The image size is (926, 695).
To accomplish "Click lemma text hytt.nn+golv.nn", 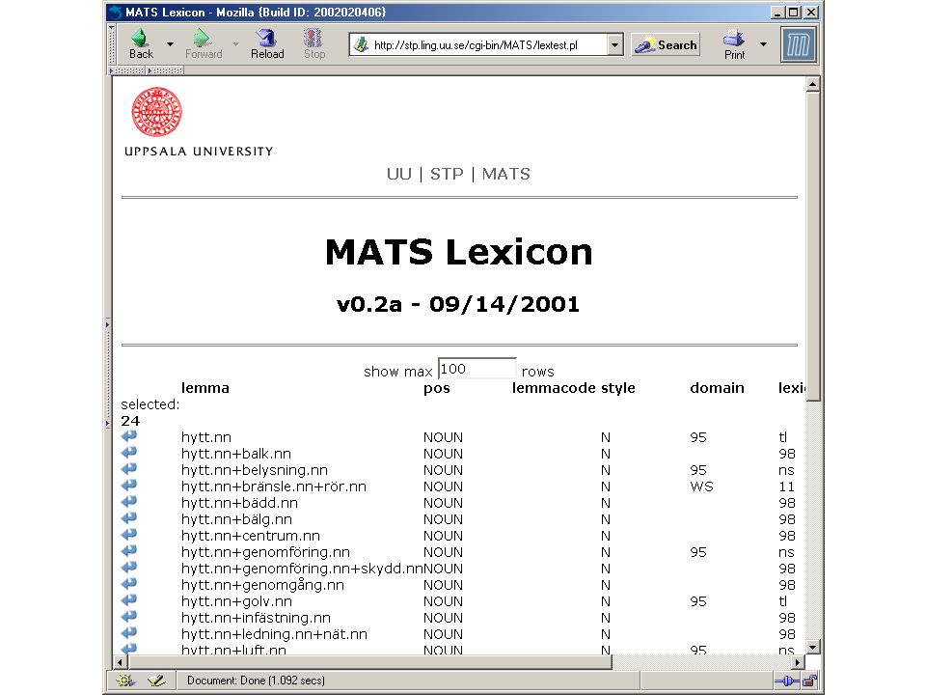I will tap(236, 601).
